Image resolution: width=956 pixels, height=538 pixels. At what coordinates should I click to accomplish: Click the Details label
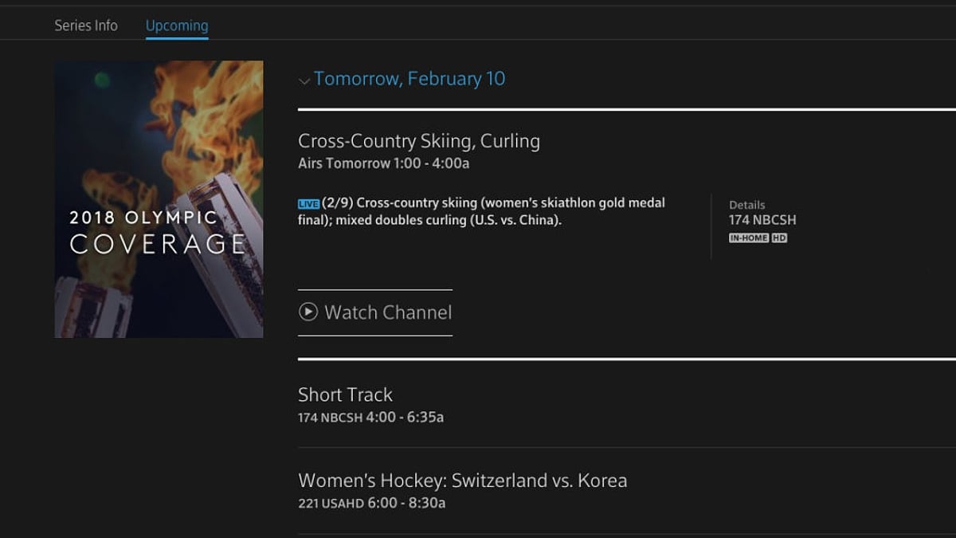746,205
